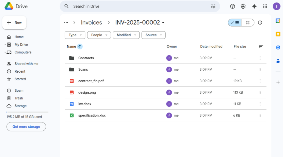The height and width of the screenshot is (157, 283).
Task: Open Gemini sparkle icon in header
Action: click(x=254, y=7)
